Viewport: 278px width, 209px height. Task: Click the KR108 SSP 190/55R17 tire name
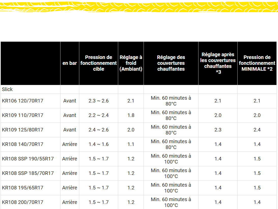(x=28, y=159)
